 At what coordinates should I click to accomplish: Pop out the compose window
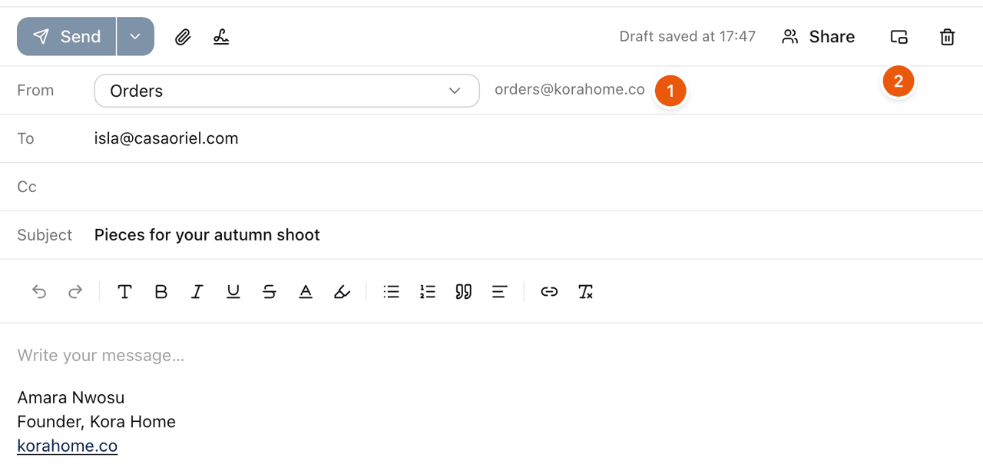point(899,37)
